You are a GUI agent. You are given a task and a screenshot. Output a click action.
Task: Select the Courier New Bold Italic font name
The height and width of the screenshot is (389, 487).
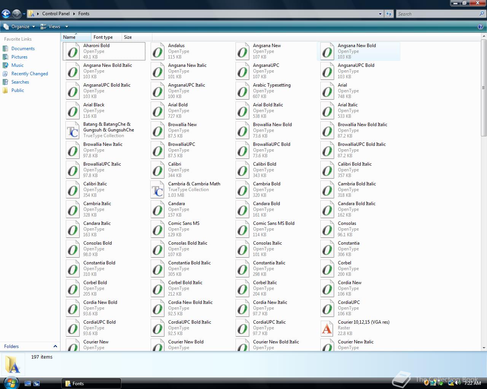tap(276, 342)
